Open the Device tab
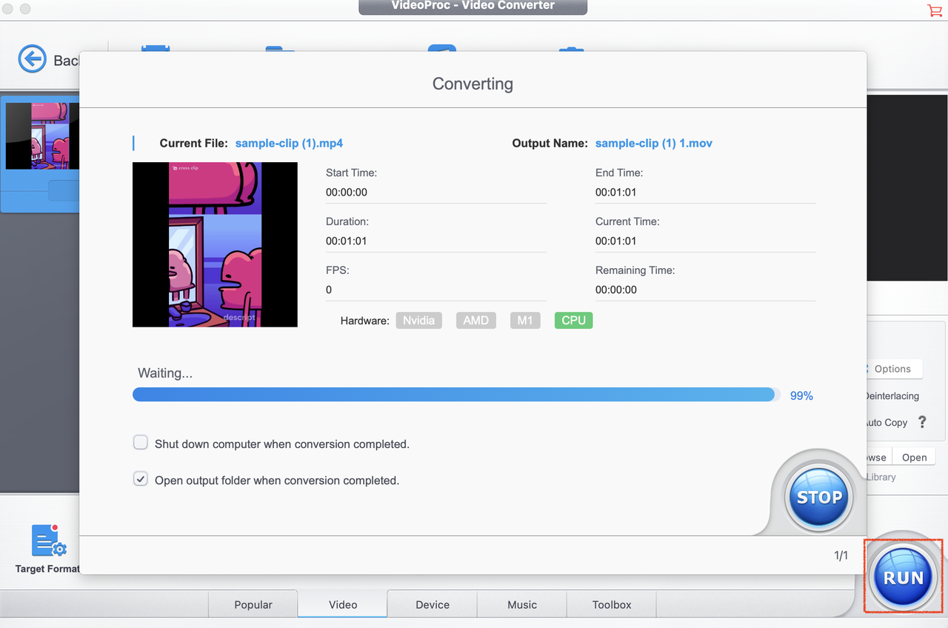 432,604
